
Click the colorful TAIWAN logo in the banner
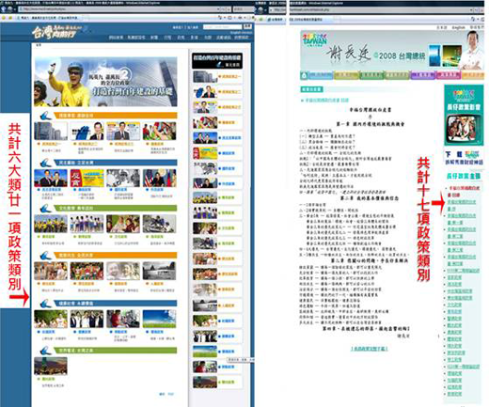(x=315, y=39)
